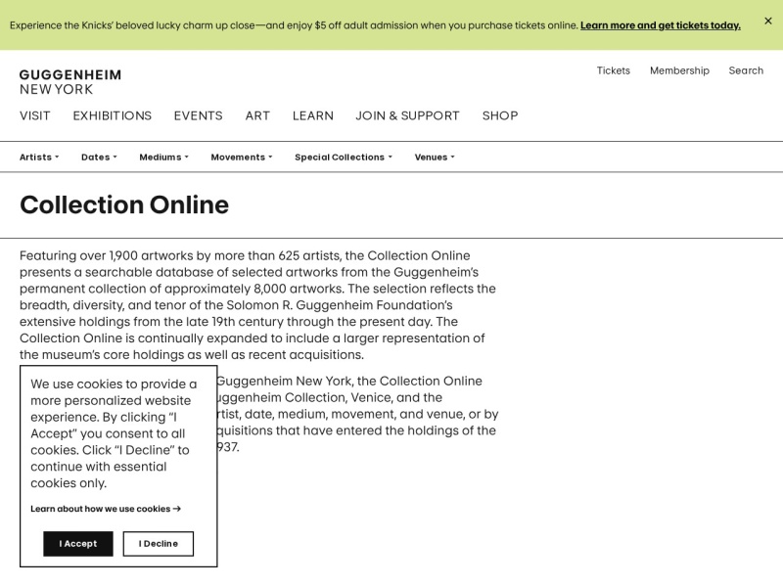The width and height of the screenshot is (783, 587).
Task: Go to Guggenheim New York home logo
Action: (x=70, y=82)
